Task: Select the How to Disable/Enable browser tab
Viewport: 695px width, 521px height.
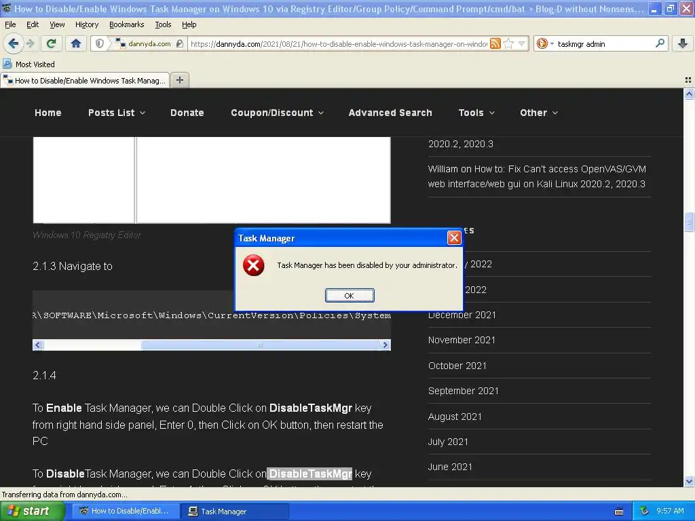Action: pyautogui.click(x=85, y=80)
